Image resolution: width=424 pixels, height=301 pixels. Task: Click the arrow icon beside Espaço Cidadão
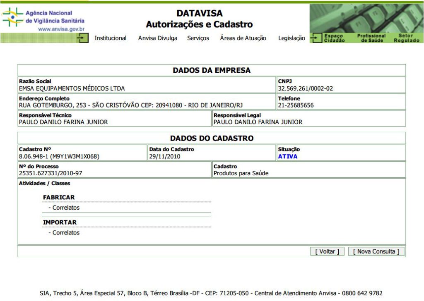pos(317,38)
